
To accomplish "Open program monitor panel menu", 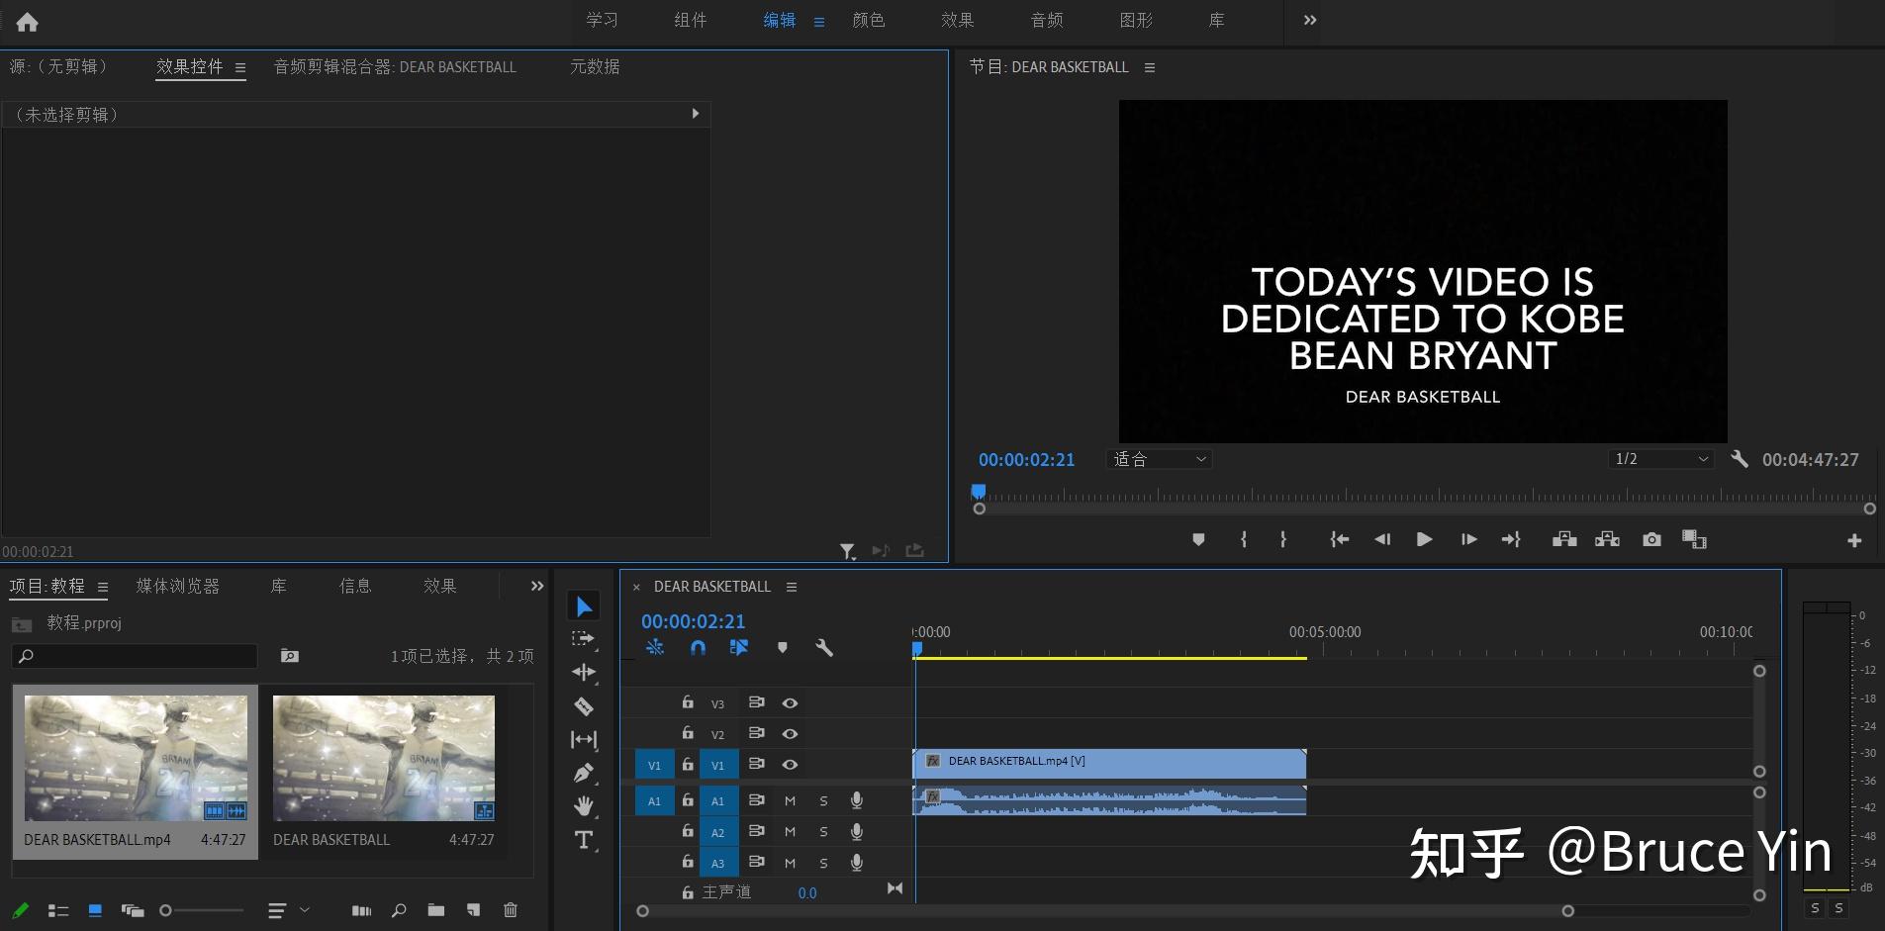I will (x=1150, y=68).
